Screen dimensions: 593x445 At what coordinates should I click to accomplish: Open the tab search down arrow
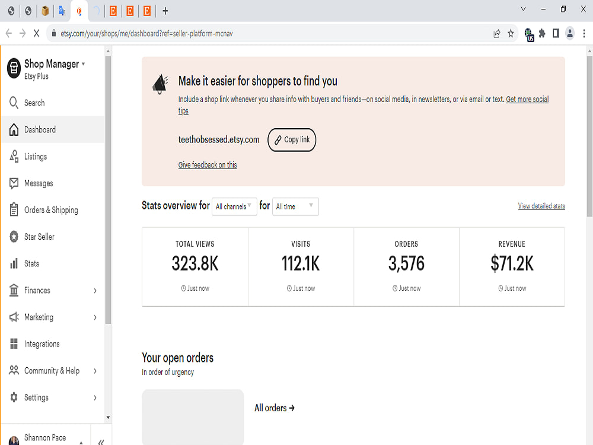tap(524, 9)
